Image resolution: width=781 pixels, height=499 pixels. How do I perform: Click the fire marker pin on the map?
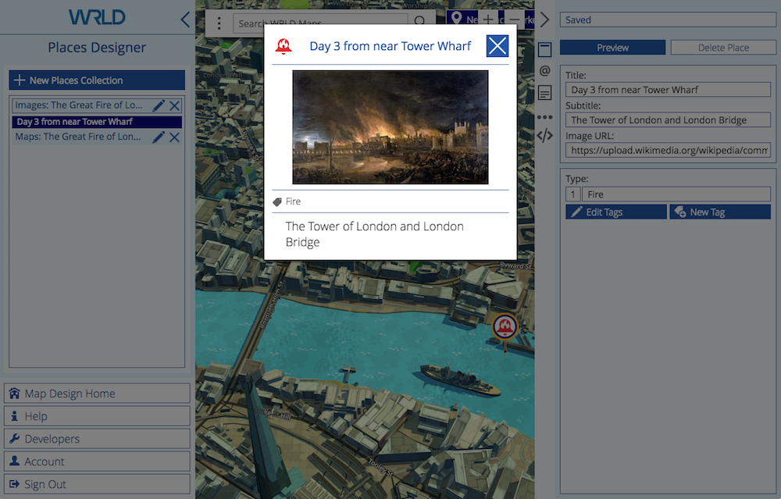click(505, 327)
